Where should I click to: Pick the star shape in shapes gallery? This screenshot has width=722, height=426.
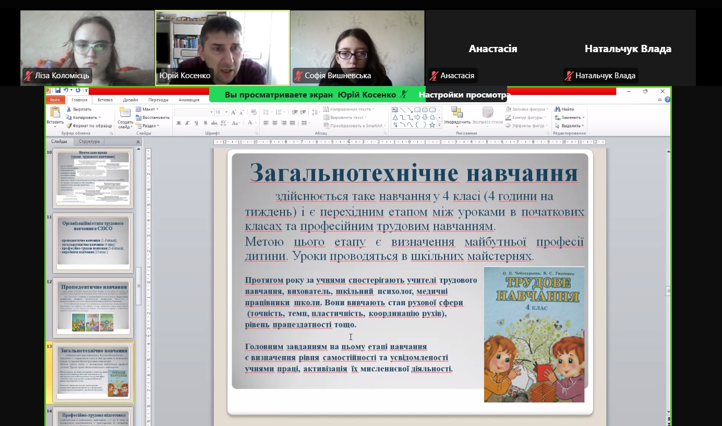click(432, 125)
